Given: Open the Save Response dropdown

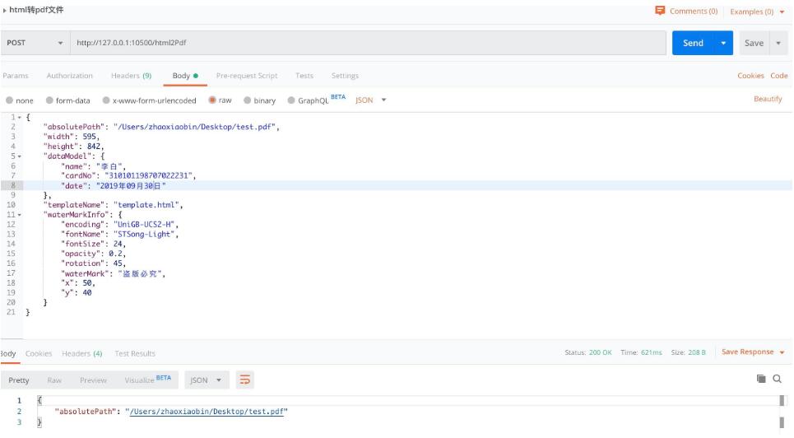Looking at the screenshot, I should click(753, 352).
